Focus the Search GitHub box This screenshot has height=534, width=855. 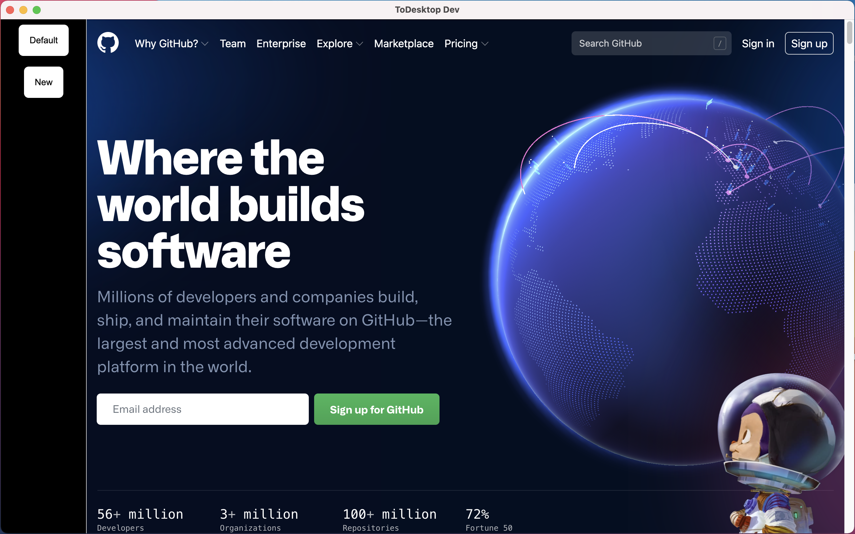point(651,43)
